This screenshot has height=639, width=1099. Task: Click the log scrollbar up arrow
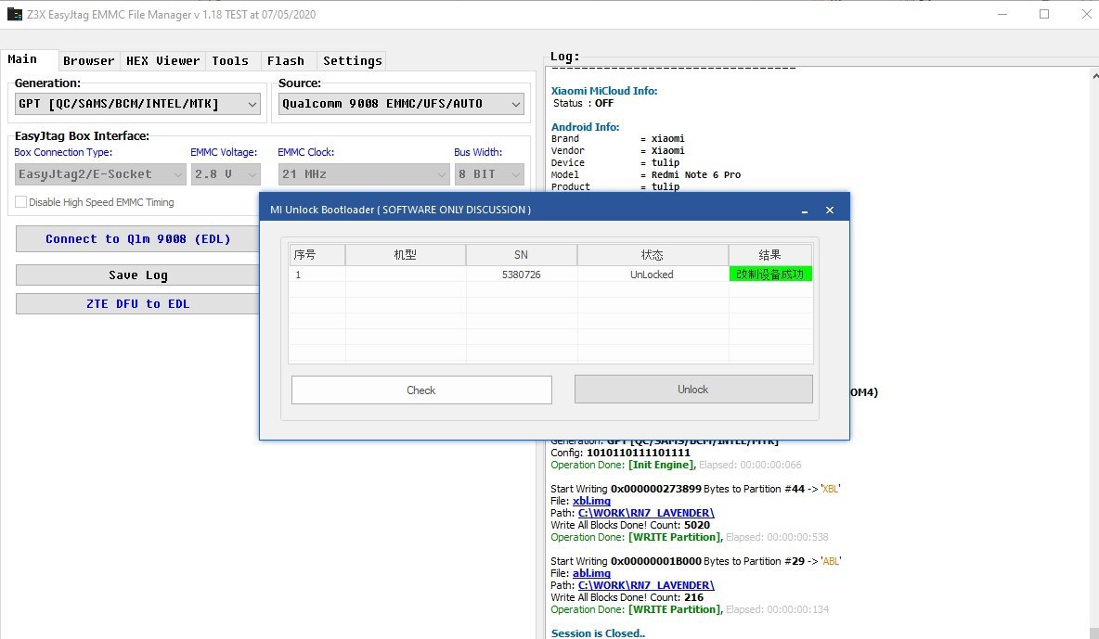pyautogui.click(x=1094, y=75)
